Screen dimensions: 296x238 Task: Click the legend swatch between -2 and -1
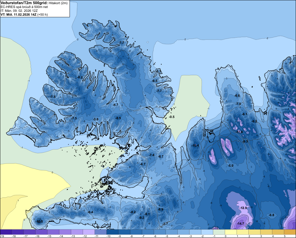(207, 232)
